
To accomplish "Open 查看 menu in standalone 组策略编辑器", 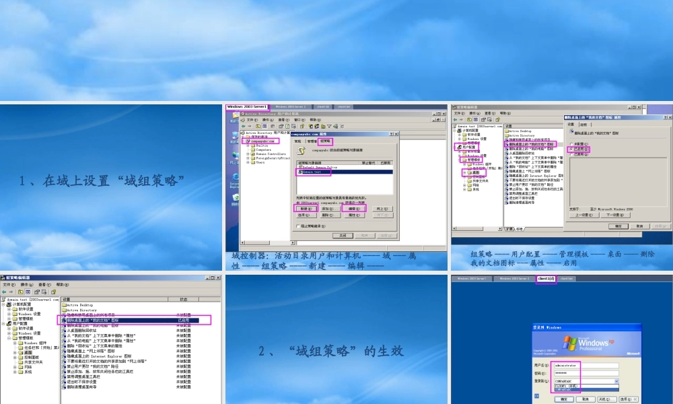I will (44, 285).
